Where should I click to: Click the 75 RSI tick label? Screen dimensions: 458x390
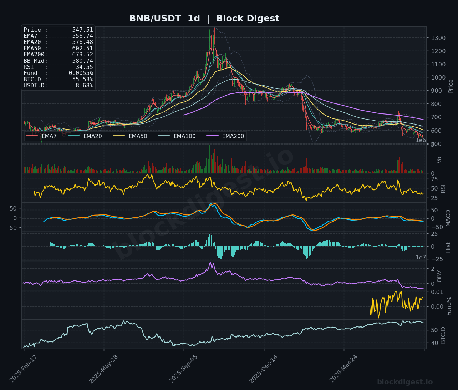pyautogui.click(x=434, y=179)
